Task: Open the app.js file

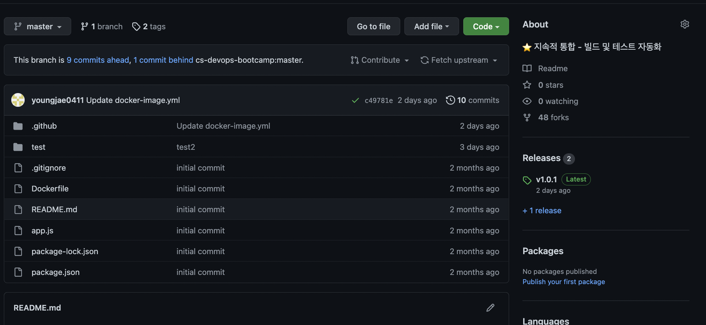Action: (42, 231)
